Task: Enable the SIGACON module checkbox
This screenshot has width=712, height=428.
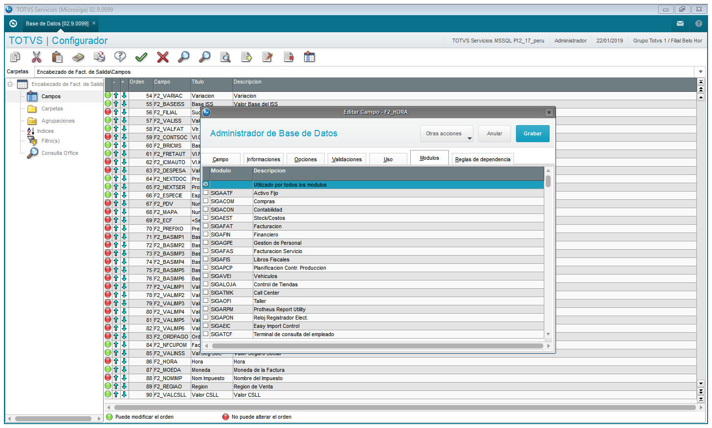Action: pos(206,209)
